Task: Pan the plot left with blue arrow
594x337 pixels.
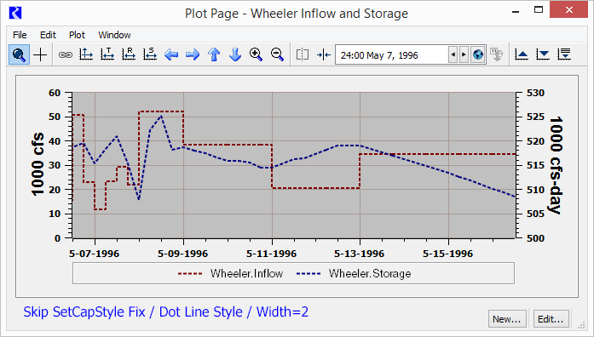Action: tap(171, 54)
